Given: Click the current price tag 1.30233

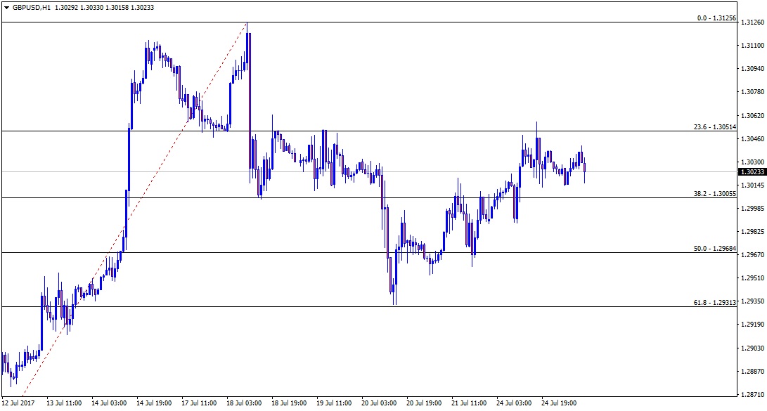Looking at the screenshot, I should coord(752,171).
